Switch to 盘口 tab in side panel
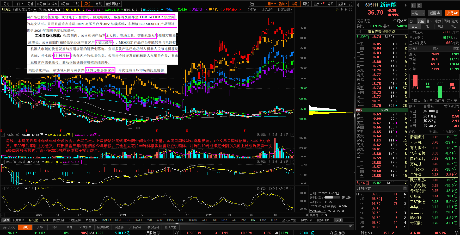Viewport: 460px width, 235px height. tap(412, 21)
